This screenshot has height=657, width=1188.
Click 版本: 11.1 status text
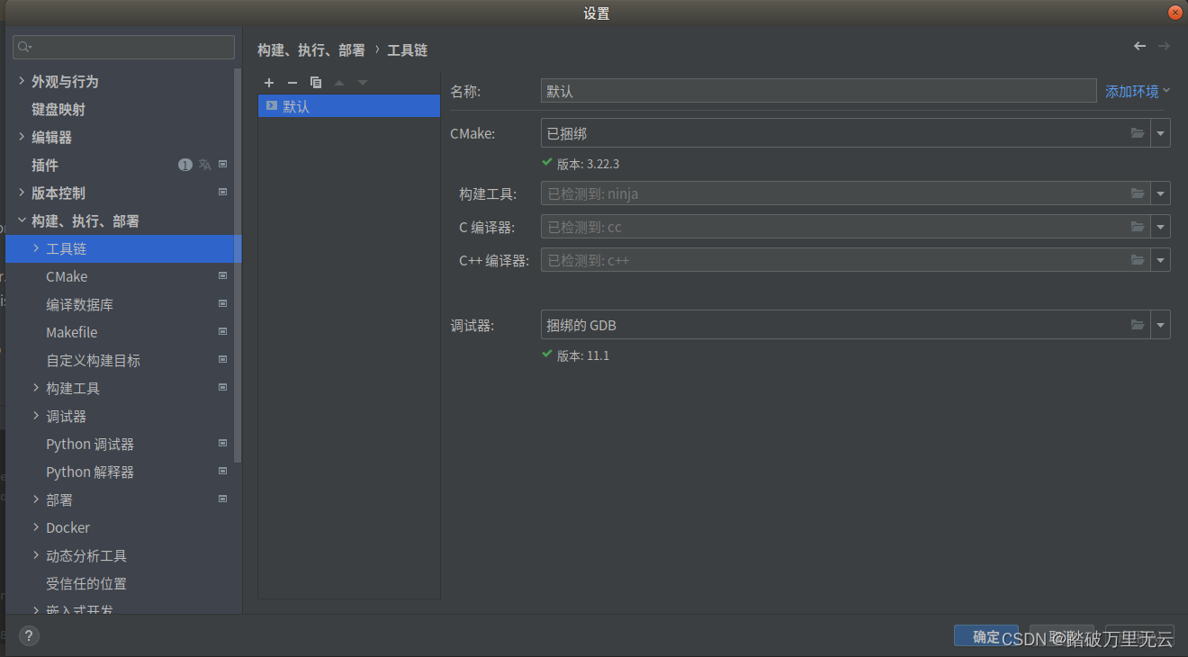(x=583, y=355)
